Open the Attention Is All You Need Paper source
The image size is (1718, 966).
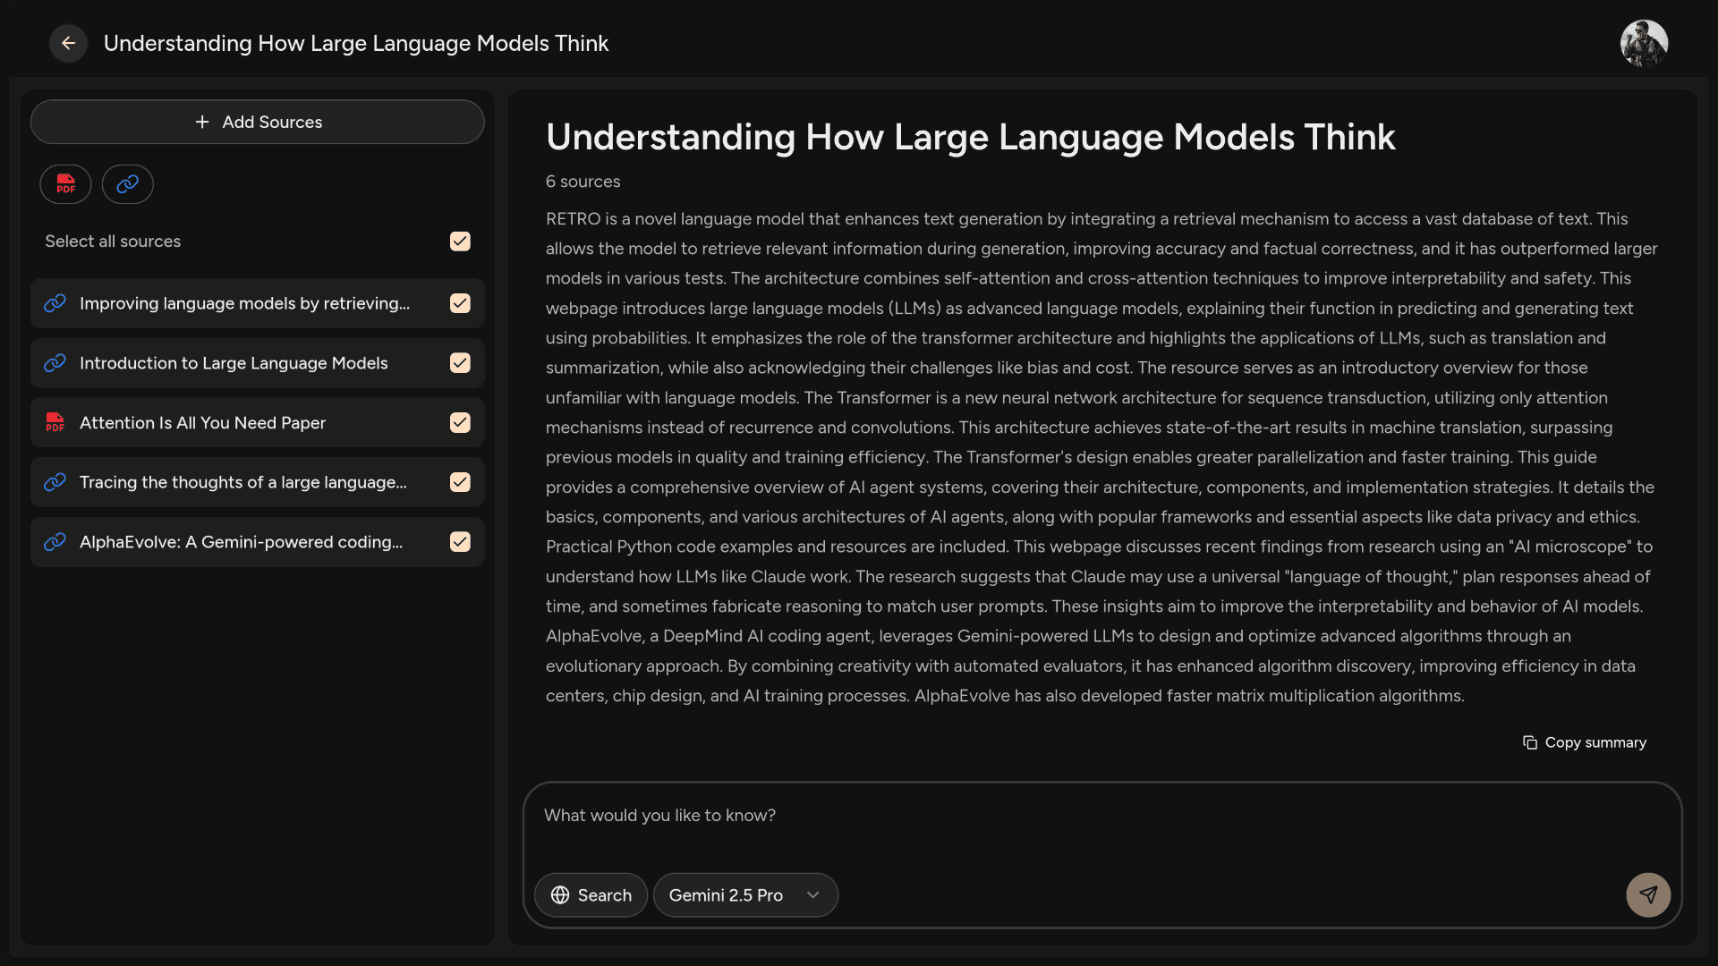pyautogui.click(x=202, y=422)
